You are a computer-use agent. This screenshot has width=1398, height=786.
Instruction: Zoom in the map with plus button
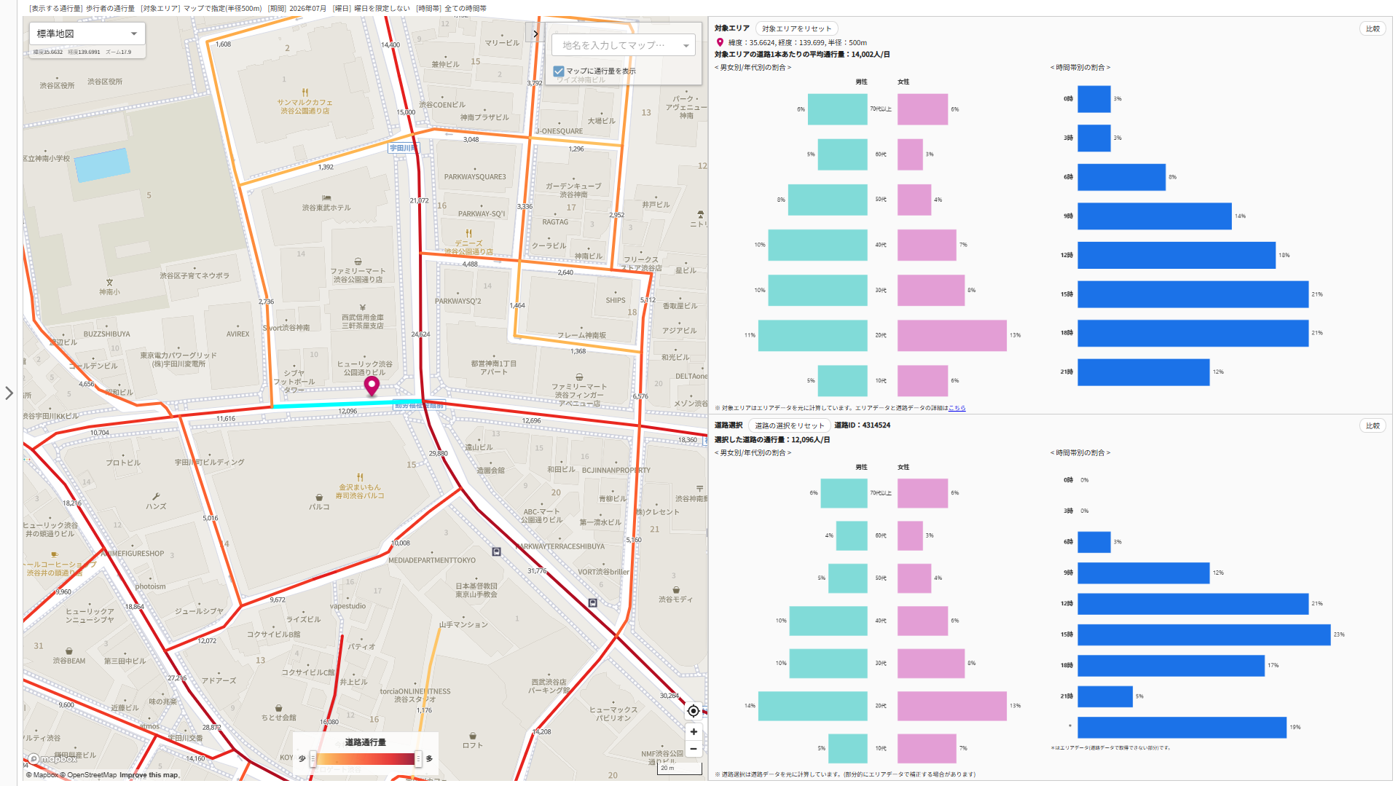point(693,731)
